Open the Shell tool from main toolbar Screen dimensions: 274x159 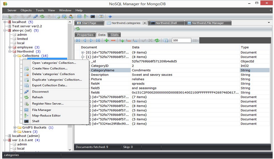[x=93, y=17]
